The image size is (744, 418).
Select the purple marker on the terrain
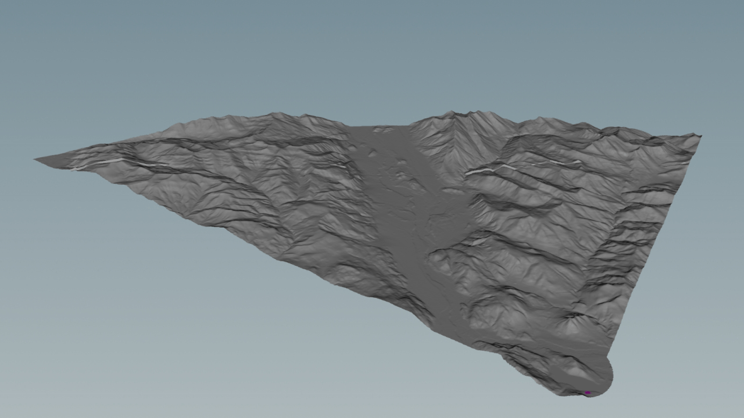(x=588, y=392)
